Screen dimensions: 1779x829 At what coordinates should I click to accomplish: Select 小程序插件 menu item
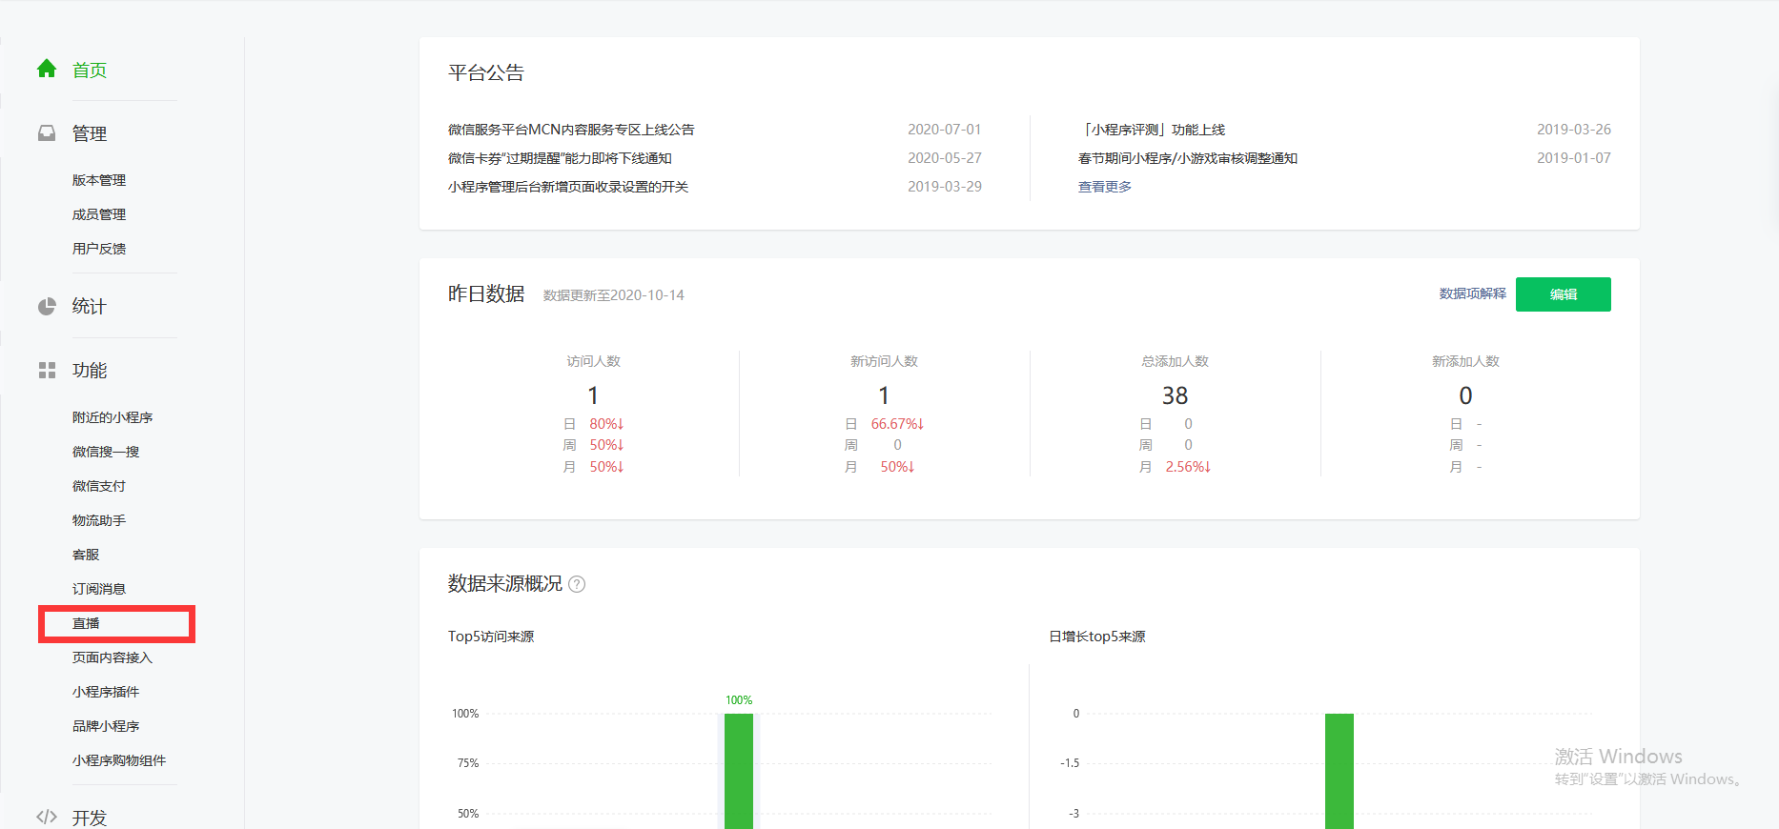coord(106,692)
